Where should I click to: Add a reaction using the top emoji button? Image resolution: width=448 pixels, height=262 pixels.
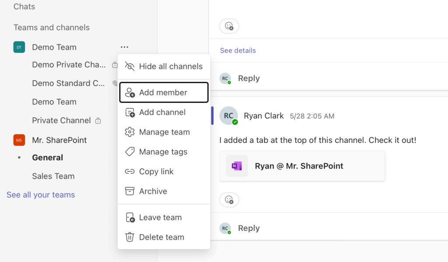229,26
